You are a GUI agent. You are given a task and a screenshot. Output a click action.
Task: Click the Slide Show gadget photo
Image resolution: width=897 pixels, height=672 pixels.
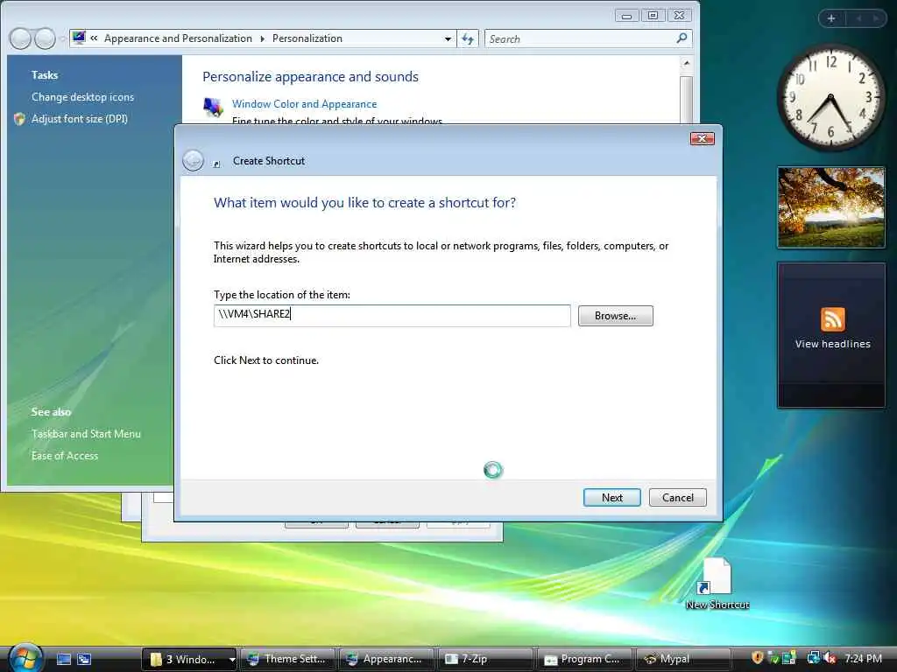tap(831, 207)
